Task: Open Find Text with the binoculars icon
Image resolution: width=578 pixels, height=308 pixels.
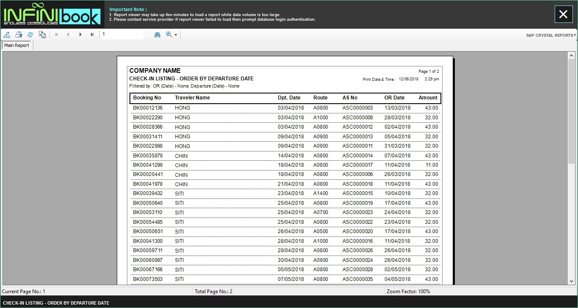Action: point(157,35)
